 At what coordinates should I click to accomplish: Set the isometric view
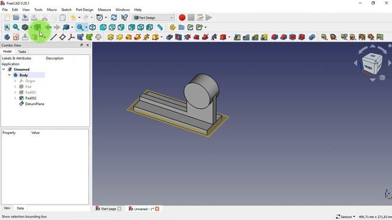92,27
